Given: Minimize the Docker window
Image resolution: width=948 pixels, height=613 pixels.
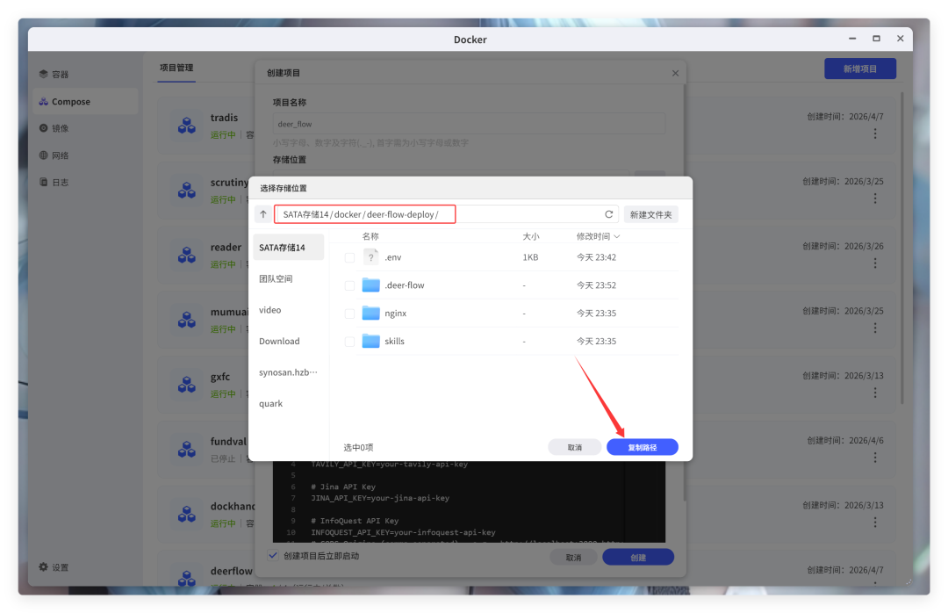Looking at the screenshot, I should [851, 38].
